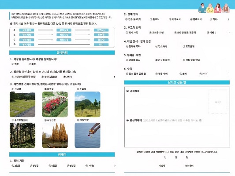The height and width of the screenshot is (176, 235).
Task: Click the 가족에게 message writing area
Action: (x=166, y=103)
